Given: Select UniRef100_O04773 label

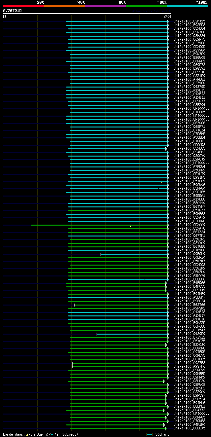Looking at the screenshot, I should [189, 410].
